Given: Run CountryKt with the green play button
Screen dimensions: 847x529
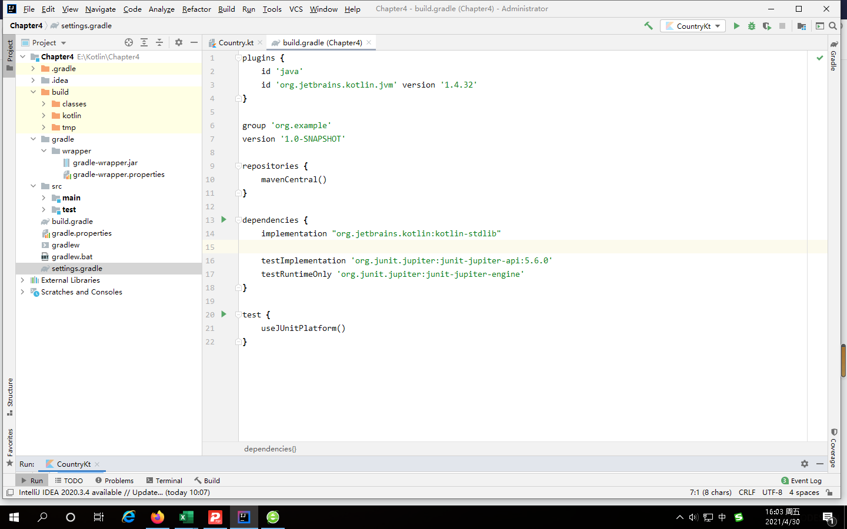Looking at the screenshot, I should tap(736, 26).
